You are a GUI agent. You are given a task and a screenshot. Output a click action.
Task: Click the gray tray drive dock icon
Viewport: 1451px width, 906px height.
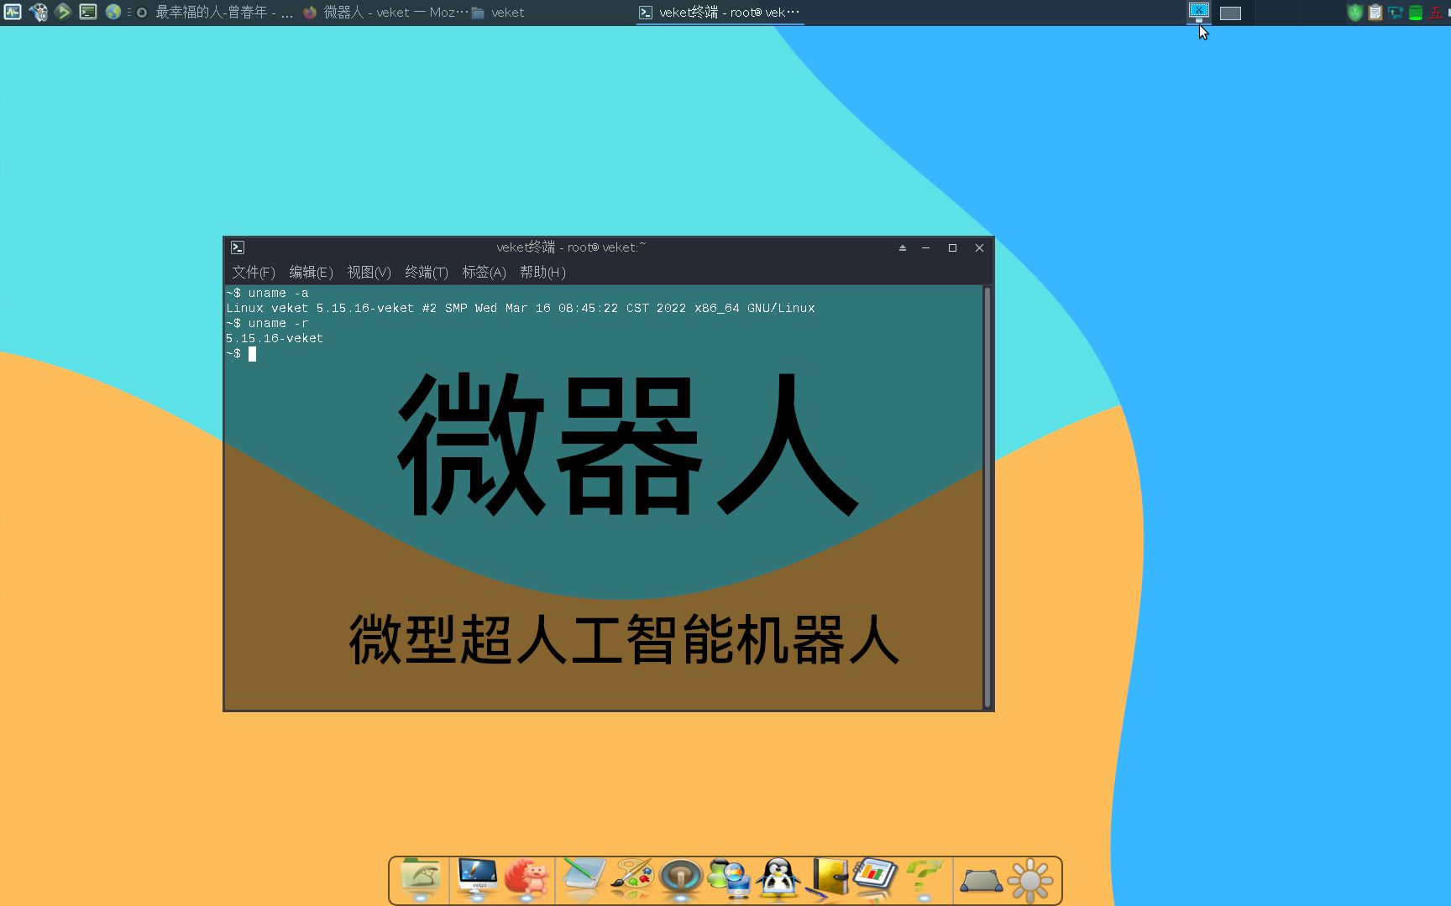coord(981,881)
